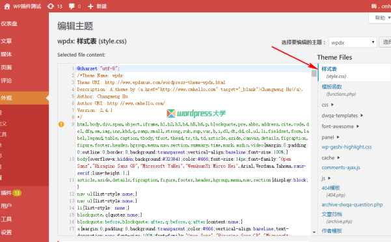This screenshot has width=391, height=242.
Task: Open comments-ajax.js file
Action: tap(341, 167)
